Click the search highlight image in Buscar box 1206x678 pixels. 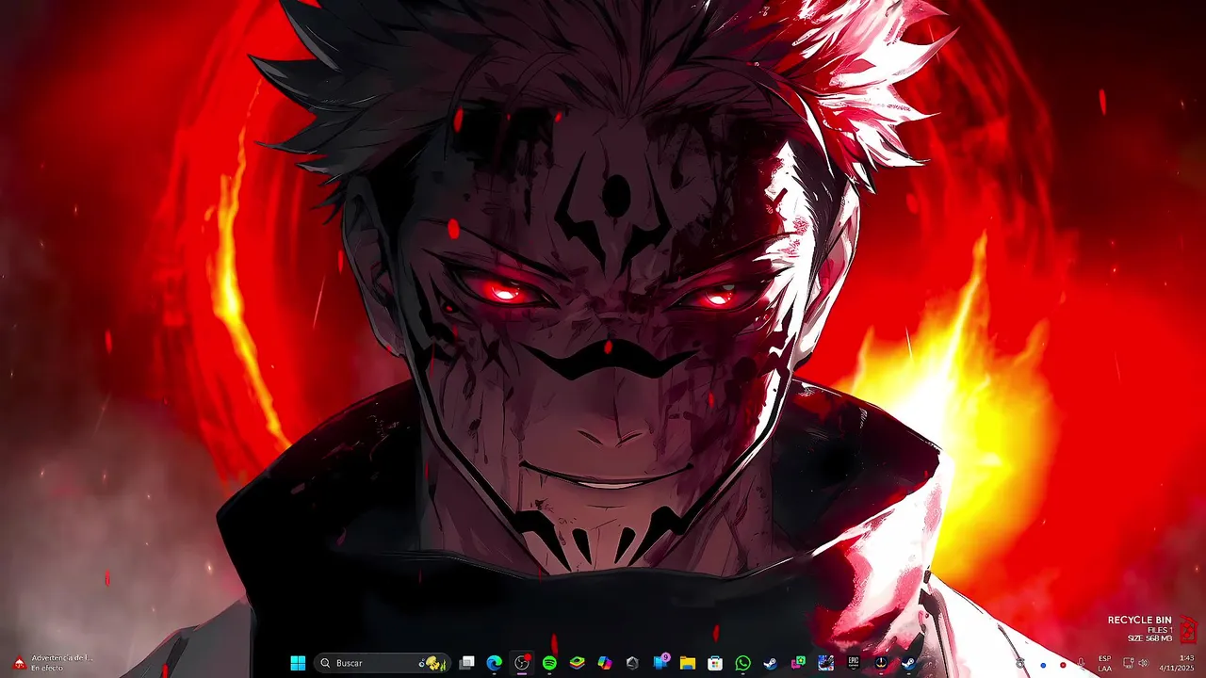point(432,663)
